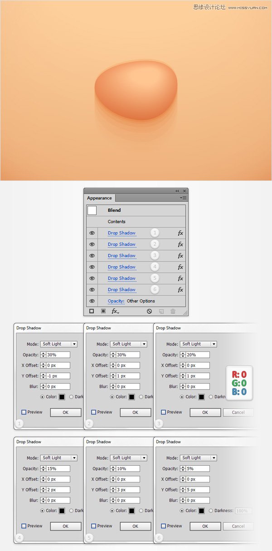Open the Mode dropdown in the 5% opacity dialog

199,458
